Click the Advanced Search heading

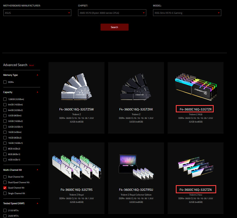click(x=15, y=65)
